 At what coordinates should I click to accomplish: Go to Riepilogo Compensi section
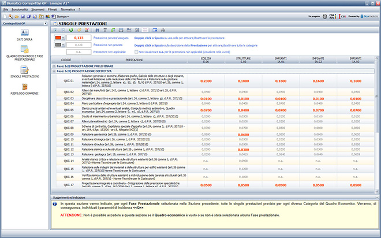point(24,89)
